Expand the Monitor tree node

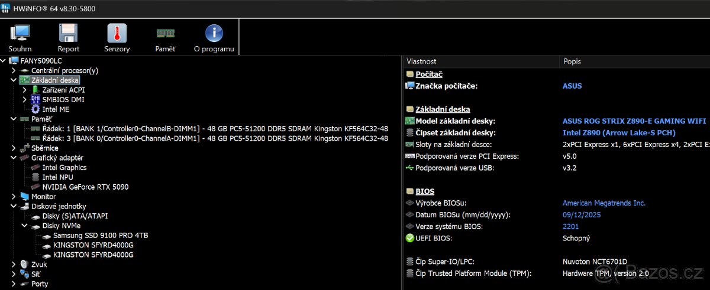(14, 196)
